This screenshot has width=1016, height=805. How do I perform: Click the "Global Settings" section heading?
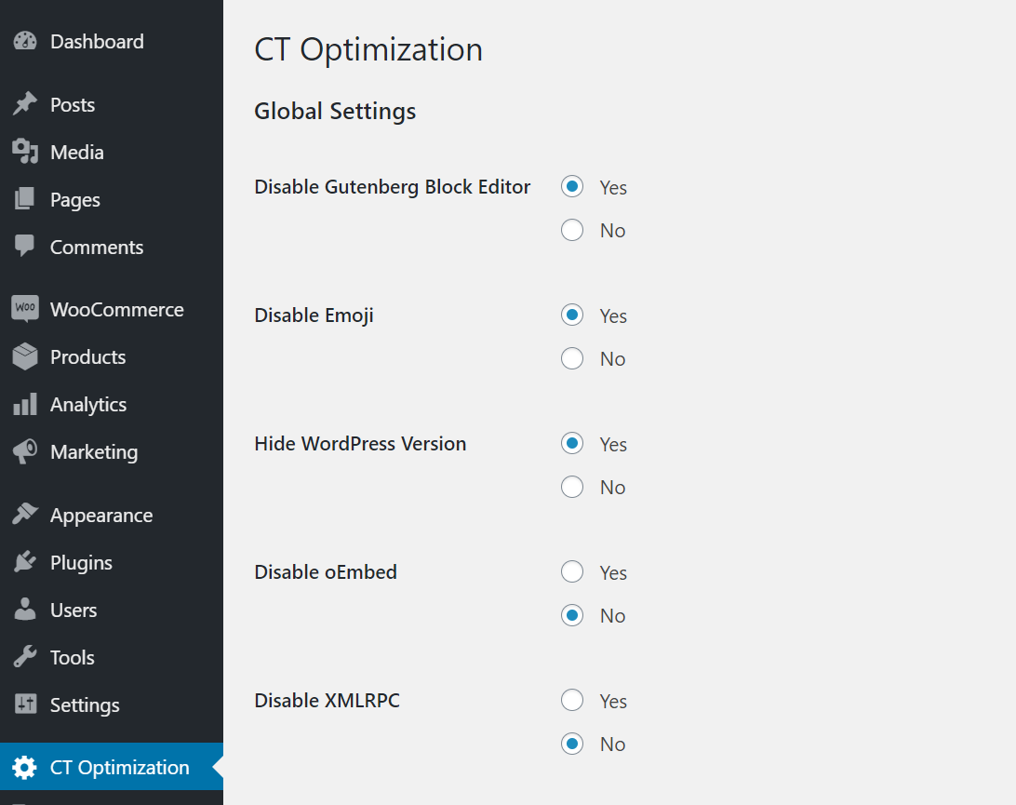[335, 112]
